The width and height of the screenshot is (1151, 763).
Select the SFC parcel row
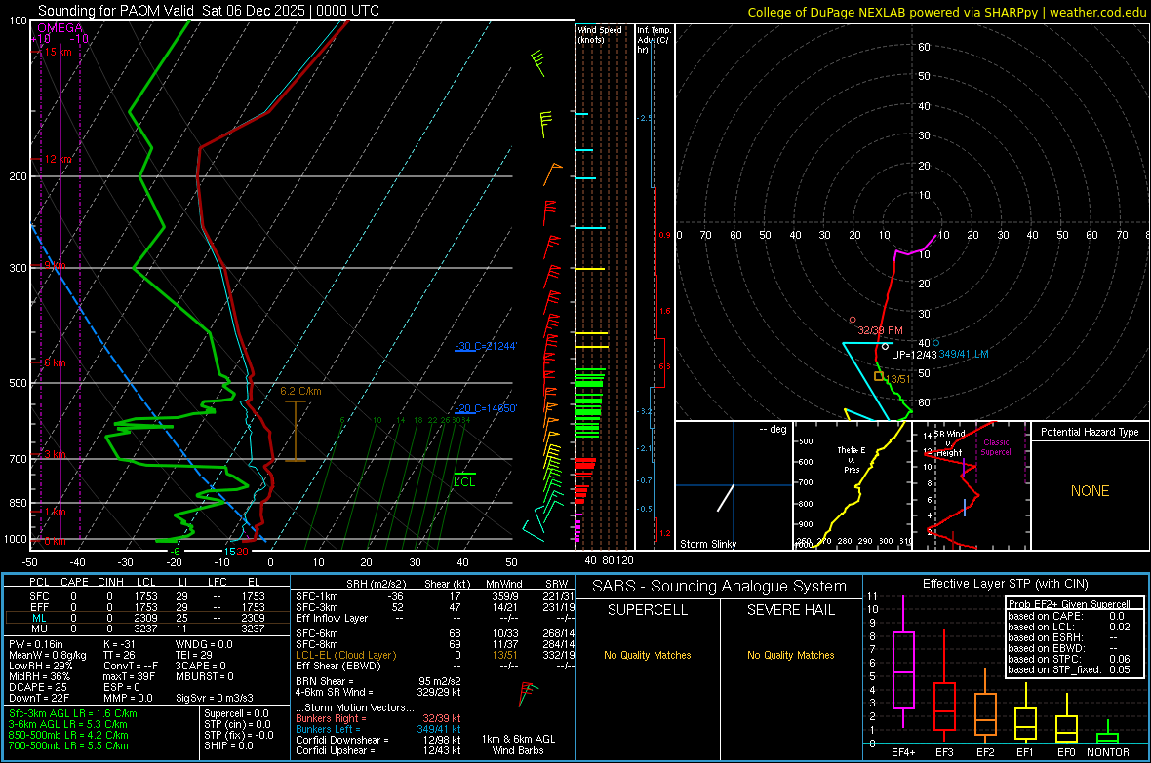[147, 596]
